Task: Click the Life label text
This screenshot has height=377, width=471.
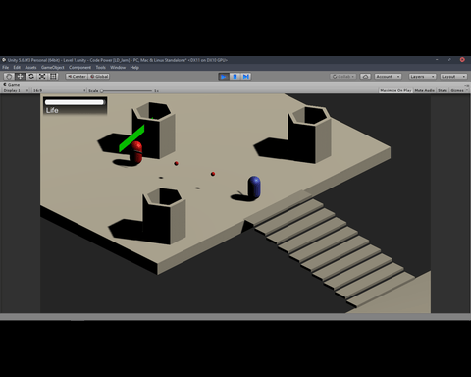Action: [52, 110]
